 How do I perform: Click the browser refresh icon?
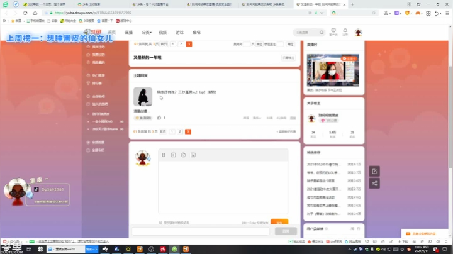coord(25,13)
